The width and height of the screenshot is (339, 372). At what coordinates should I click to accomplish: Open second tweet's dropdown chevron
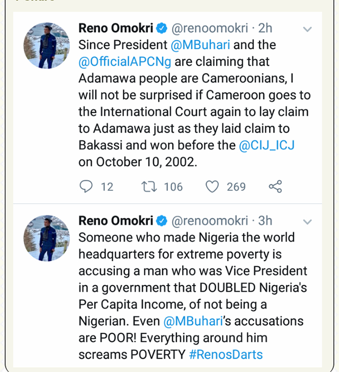(308, 222)
